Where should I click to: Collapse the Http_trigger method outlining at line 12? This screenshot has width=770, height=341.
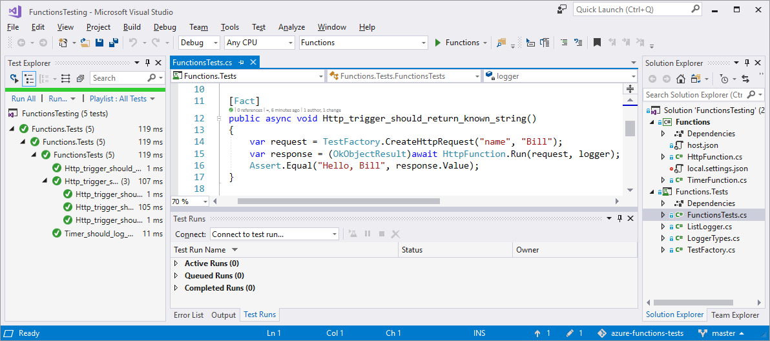coord(219,119)
